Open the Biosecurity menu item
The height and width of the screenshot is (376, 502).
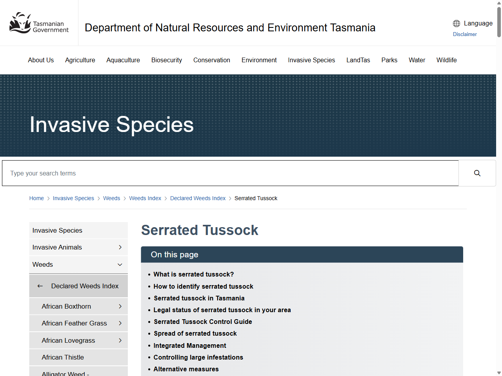pos(166,60)
